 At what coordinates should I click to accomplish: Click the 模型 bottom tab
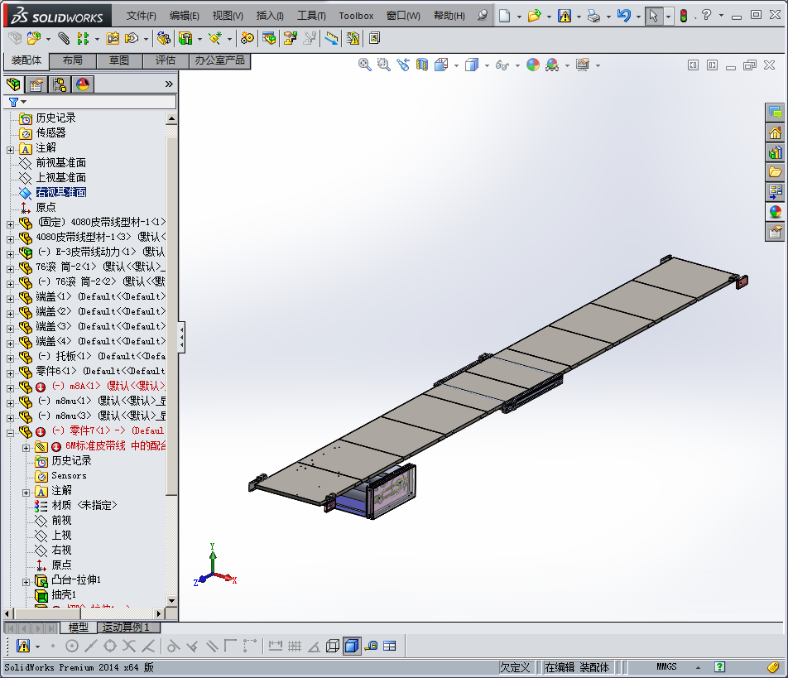pyautogui.click(x=78, y=628)
